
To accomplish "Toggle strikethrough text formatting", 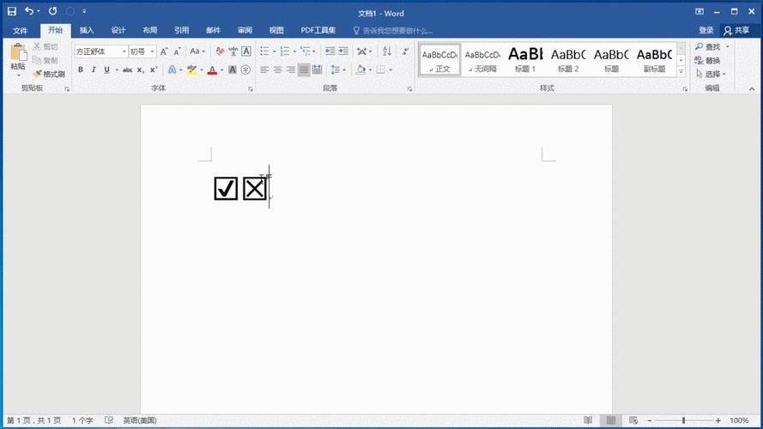I will point(124,69).
